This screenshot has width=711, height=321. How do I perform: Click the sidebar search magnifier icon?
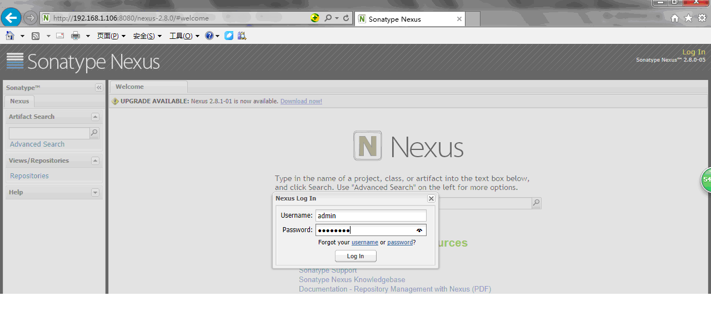tap(94, 133)
